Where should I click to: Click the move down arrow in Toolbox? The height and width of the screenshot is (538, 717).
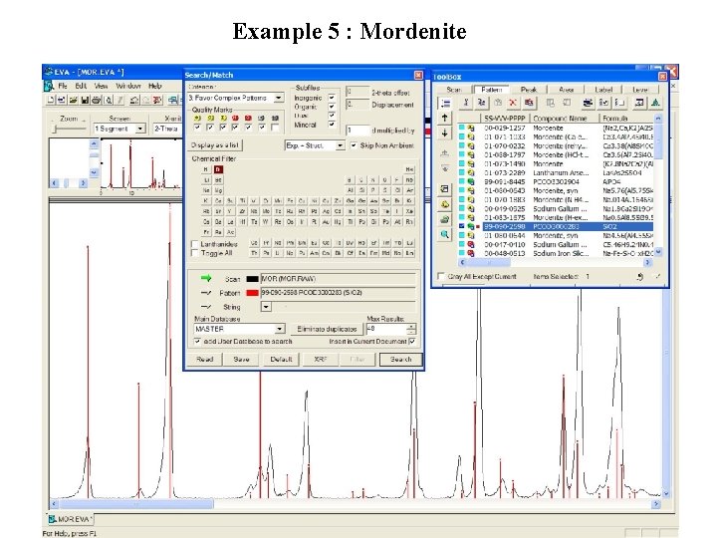444,134
